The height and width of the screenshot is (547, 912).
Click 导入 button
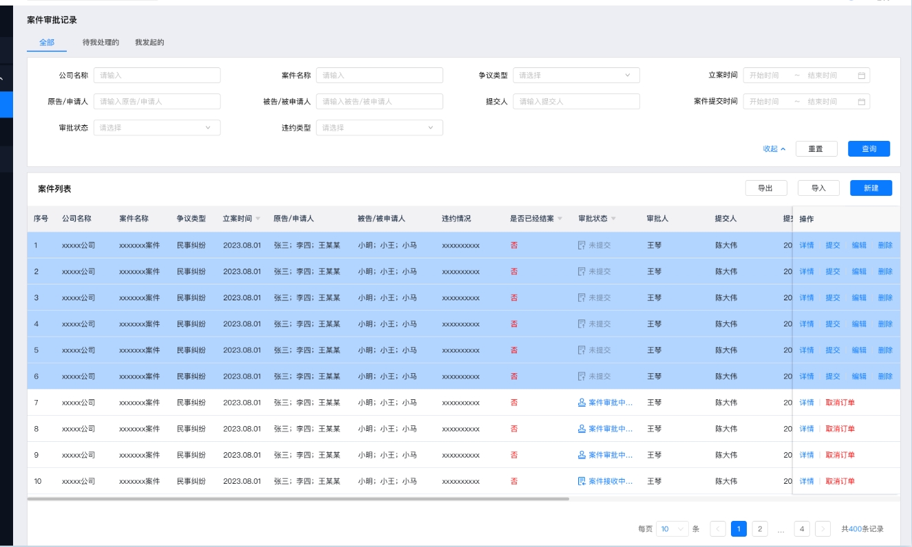pyautogui.click(x=818, y=188)
